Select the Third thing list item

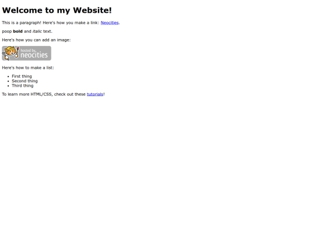point(23,86)
